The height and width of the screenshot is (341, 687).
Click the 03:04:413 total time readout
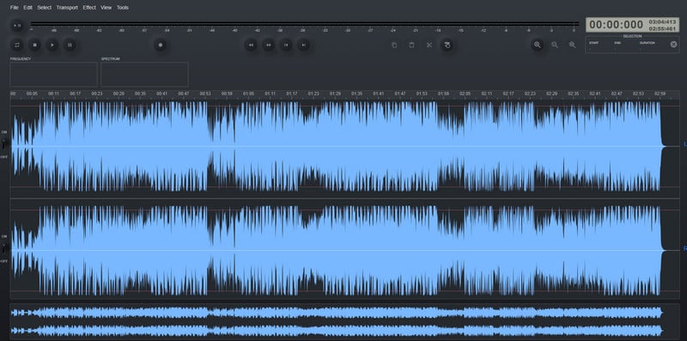(662, 21)
